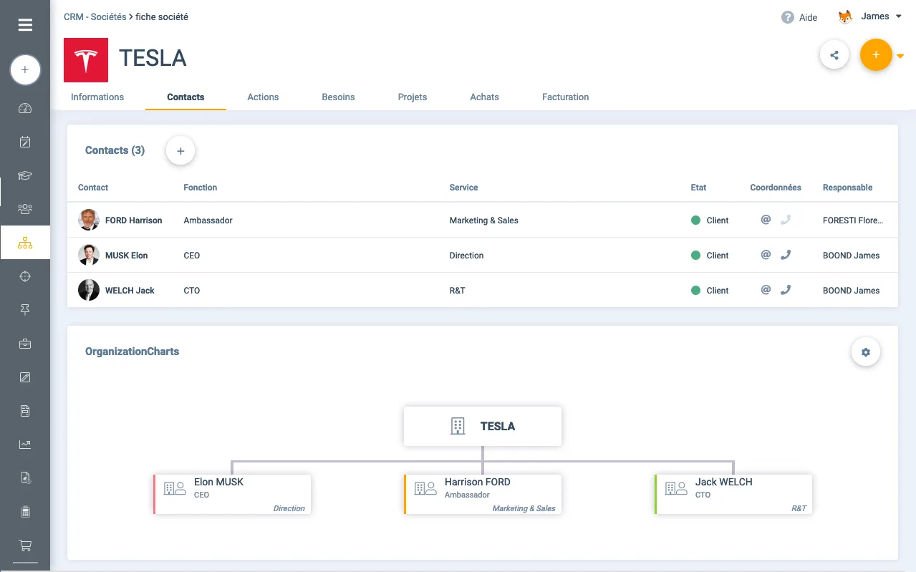This screenshot has height=572, width=916.
Task: Click BOOND James in MUSK Elon row
Action: tap(852, 256)
